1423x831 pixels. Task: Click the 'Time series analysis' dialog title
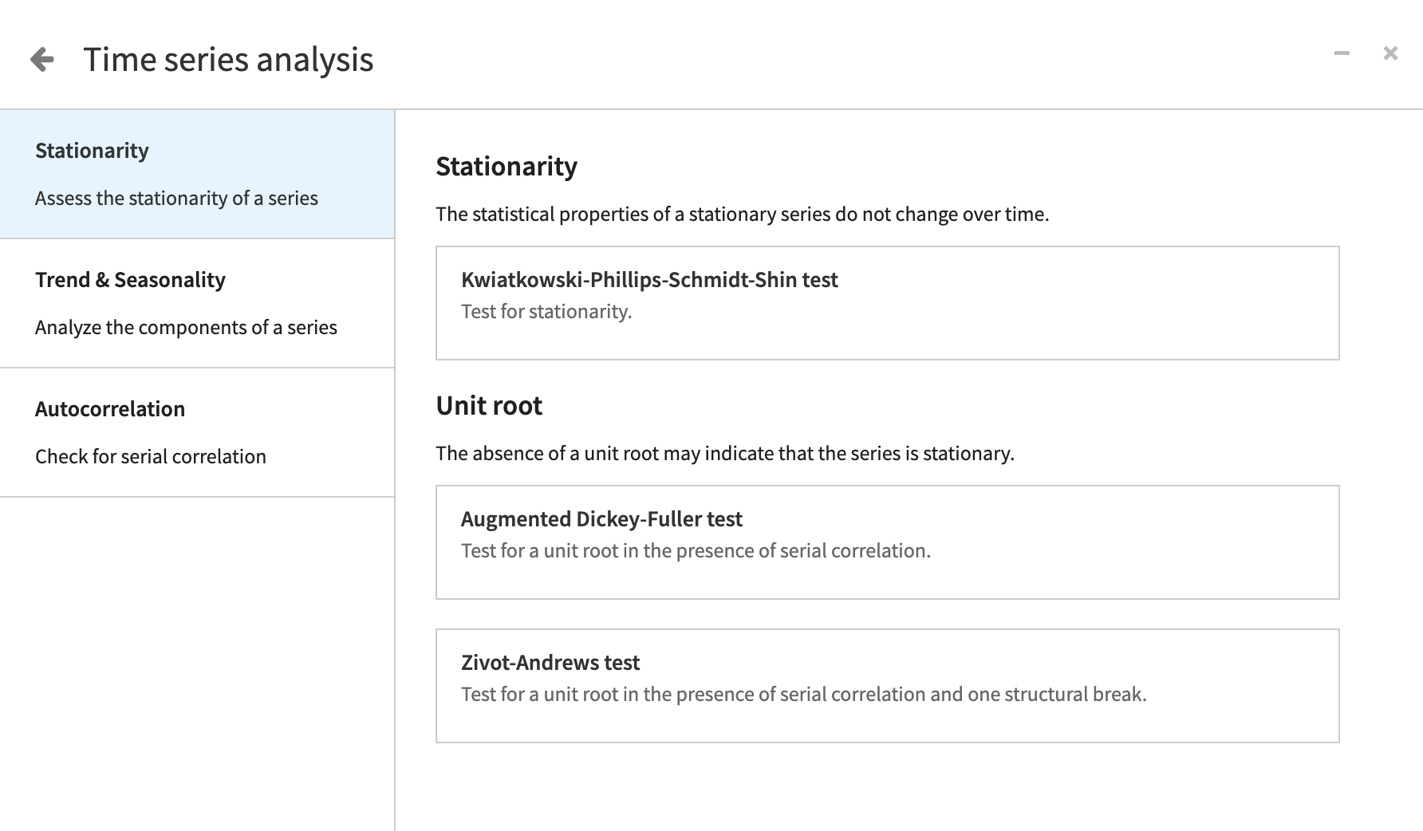click(228, 60)
